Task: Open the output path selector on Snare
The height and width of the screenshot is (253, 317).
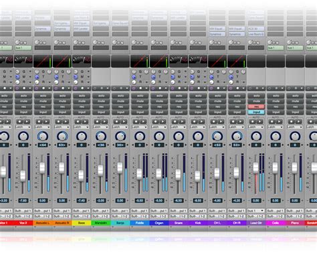Action: coord(179,216)
